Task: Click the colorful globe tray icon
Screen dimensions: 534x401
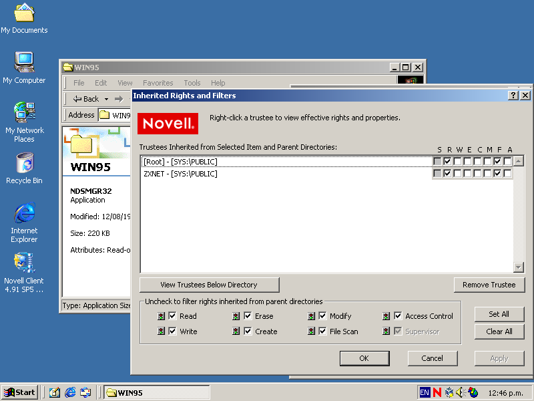Action: coord(473,392)
